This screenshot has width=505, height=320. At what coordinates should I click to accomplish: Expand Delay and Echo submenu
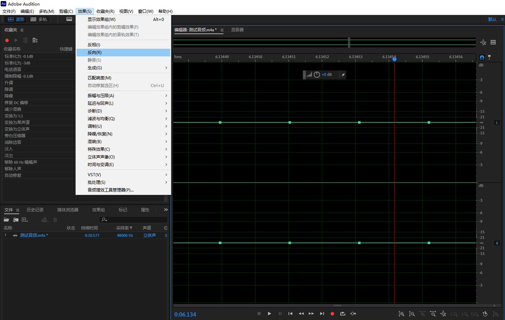[124, 103]
